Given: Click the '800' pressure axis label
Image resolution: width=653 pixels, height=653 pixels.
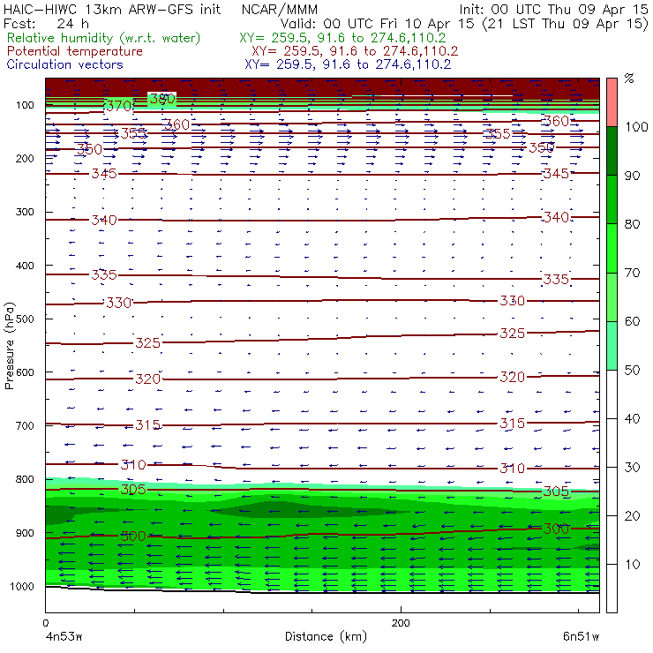Looking at the screenshot, I should point(25,479).
